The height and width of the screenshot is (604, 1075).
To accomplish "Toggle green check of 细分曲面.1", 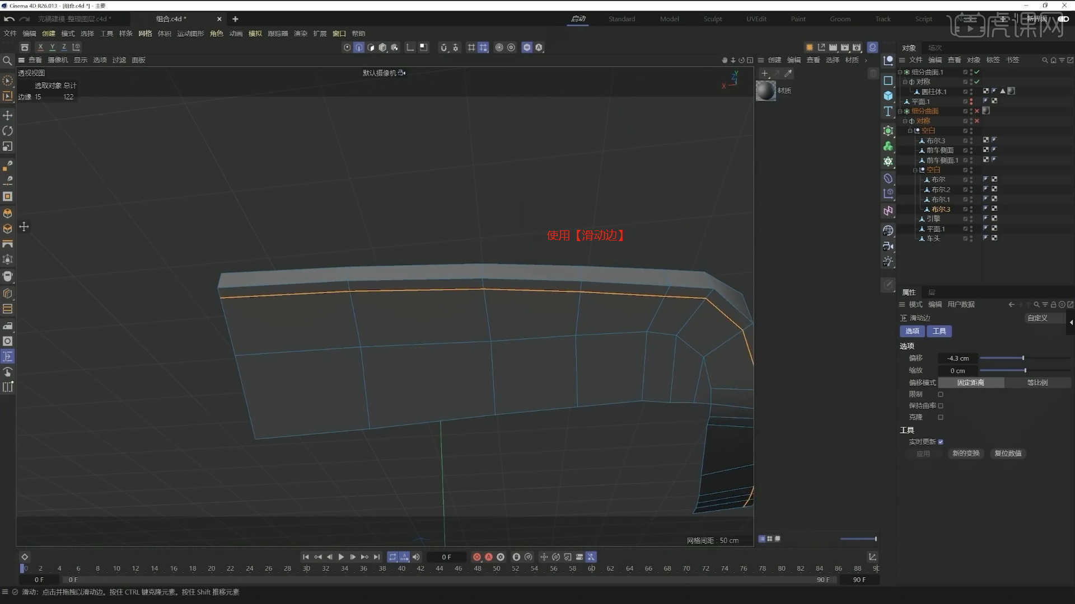I will click(977, 72).
